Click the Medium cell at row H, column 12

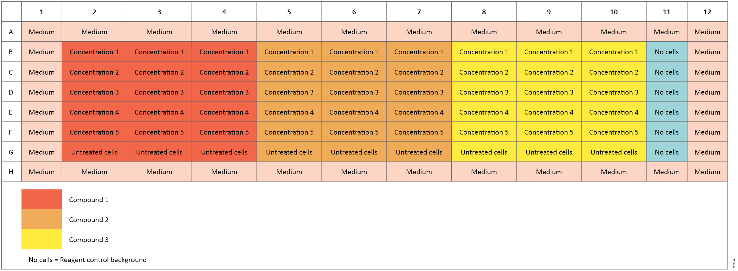pos(707,172)
